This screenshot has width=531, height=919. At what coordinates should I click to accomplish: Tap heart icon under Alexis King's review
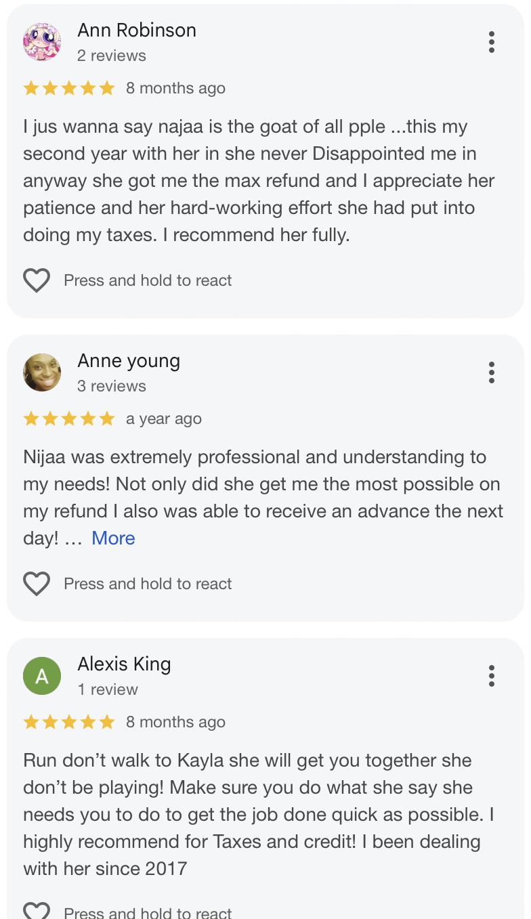pos(37,911)
